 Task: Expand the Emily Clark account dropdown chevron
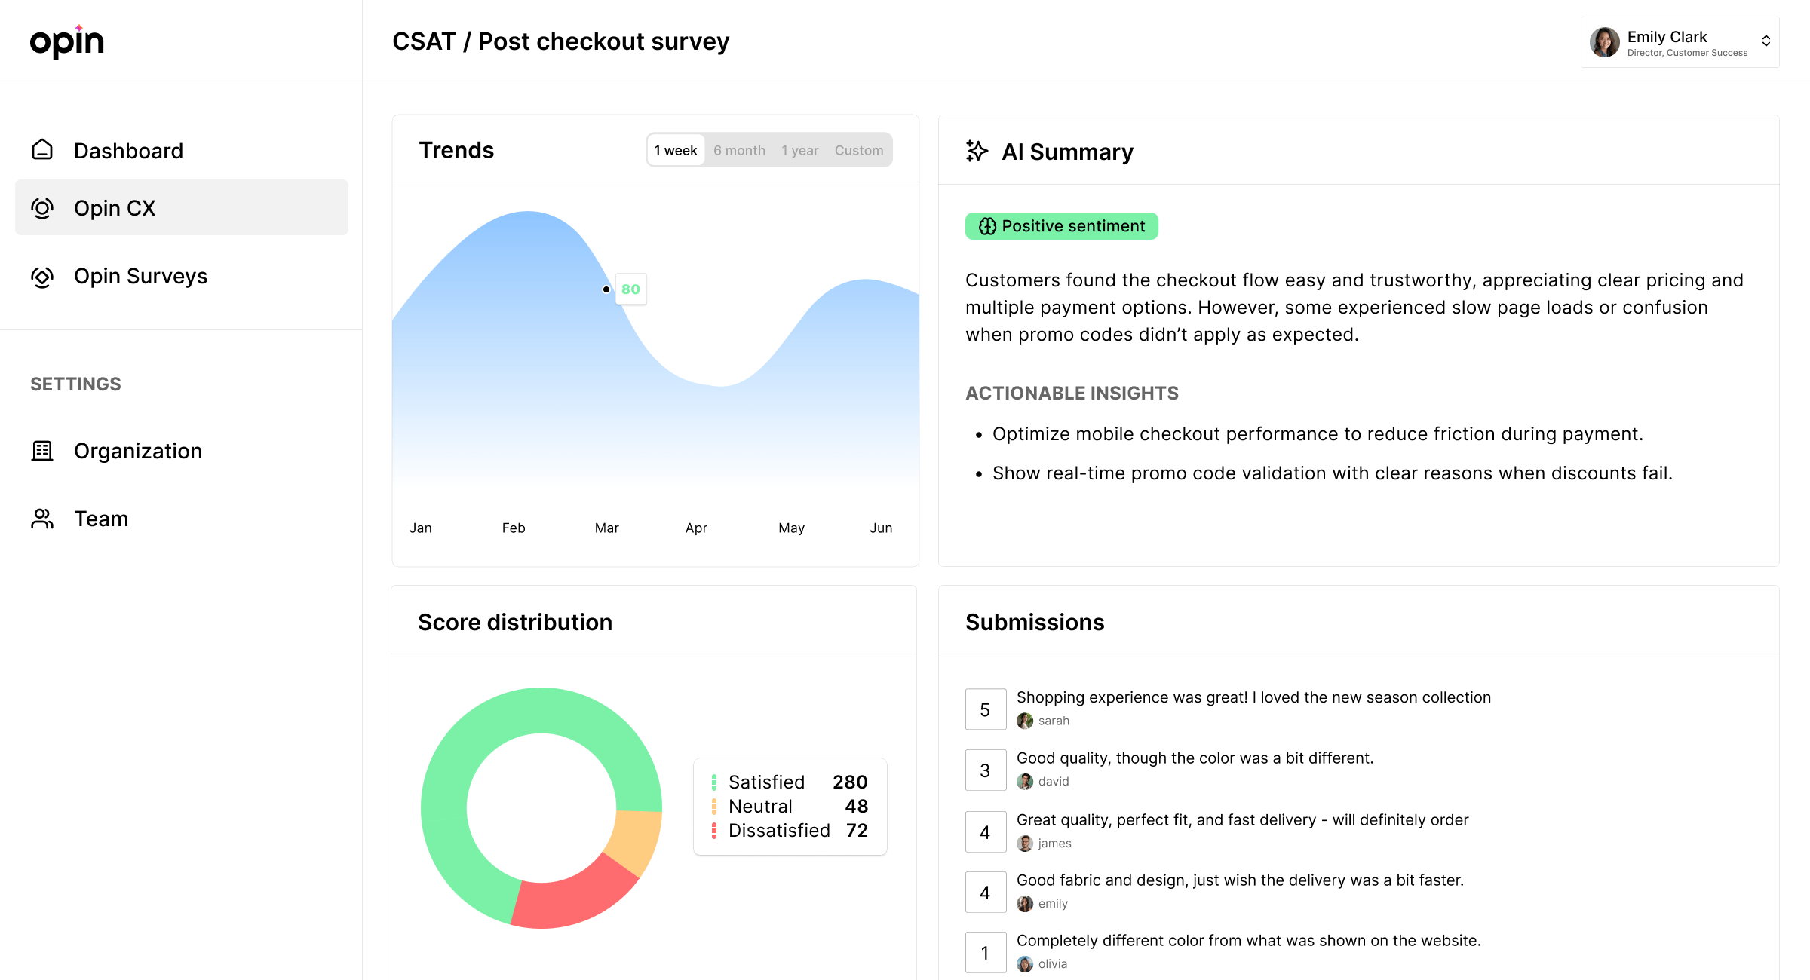(1766, 41)
